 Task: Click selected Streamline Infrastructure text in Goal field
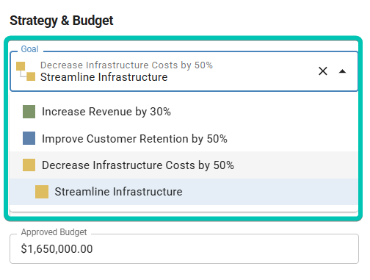[x=104, y=77]
